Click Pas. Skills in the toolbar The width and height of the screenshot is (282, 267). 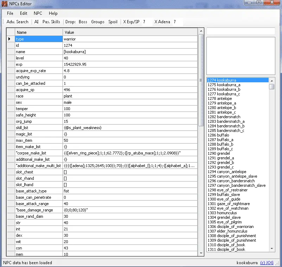pos(51,22)
